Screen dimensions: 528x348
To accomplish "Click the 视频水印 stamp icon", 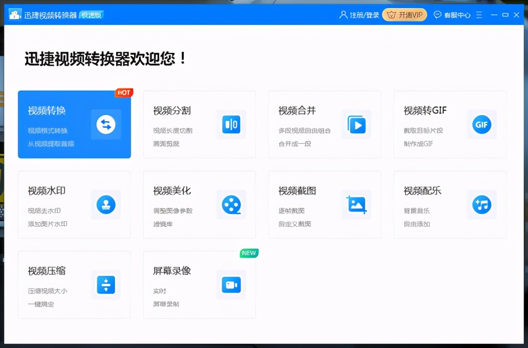I will click(106, 205).
